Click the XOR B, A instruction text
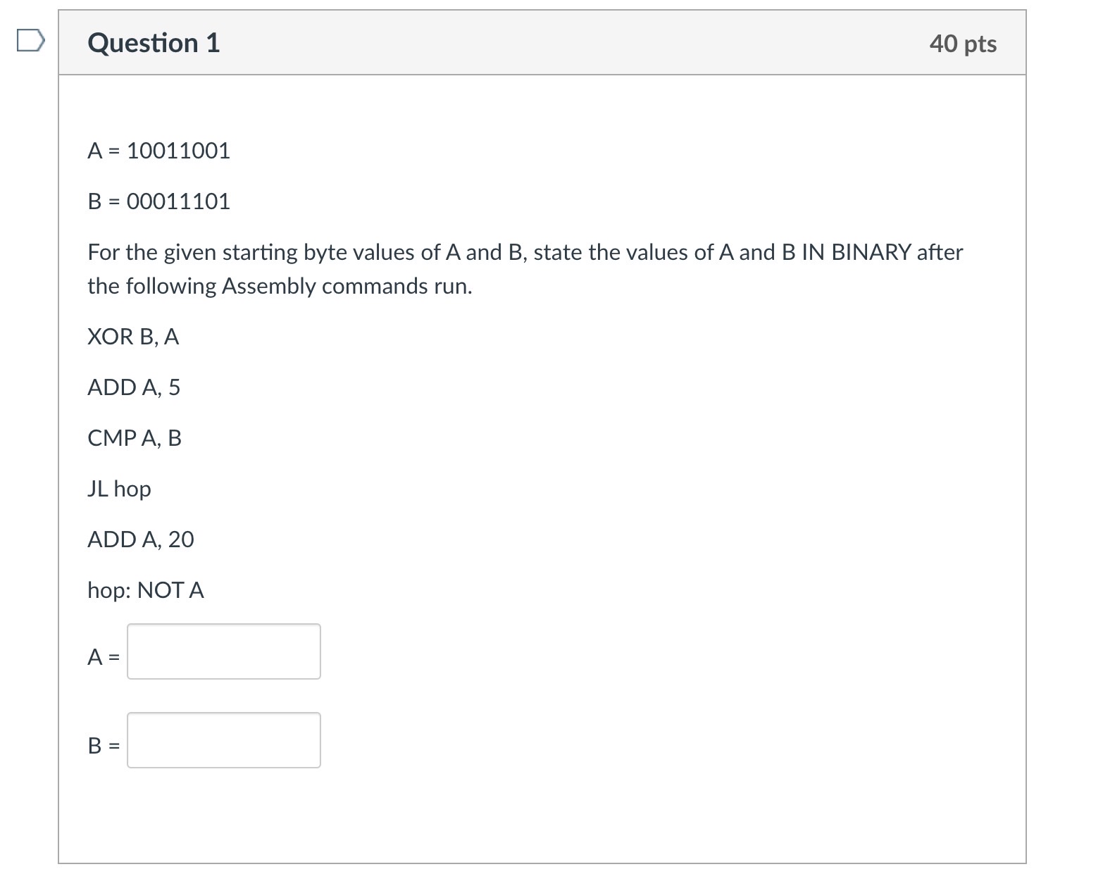The width and height of the screenshot is (1103, 893). (x=132, y=337)
